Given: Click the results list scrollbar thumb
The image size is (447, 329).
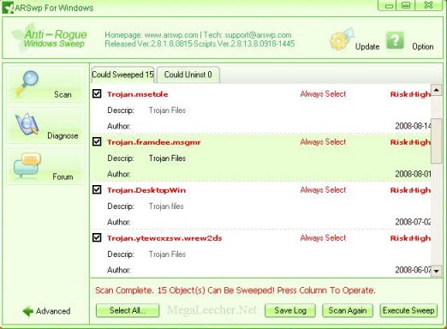Looking at the screenshot, I should [x=436, y=141].
